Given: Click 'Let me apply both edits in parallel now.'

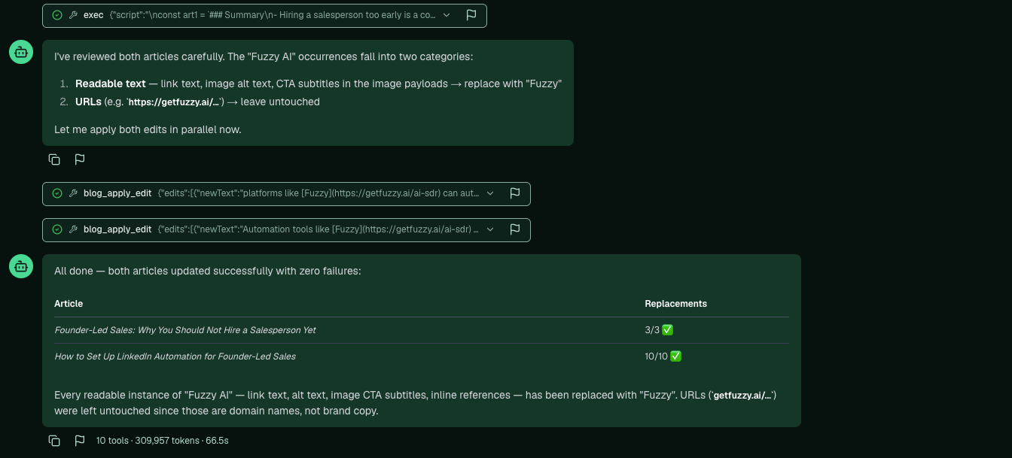Looking at the screenshot, I should click(x=148, y=129).
